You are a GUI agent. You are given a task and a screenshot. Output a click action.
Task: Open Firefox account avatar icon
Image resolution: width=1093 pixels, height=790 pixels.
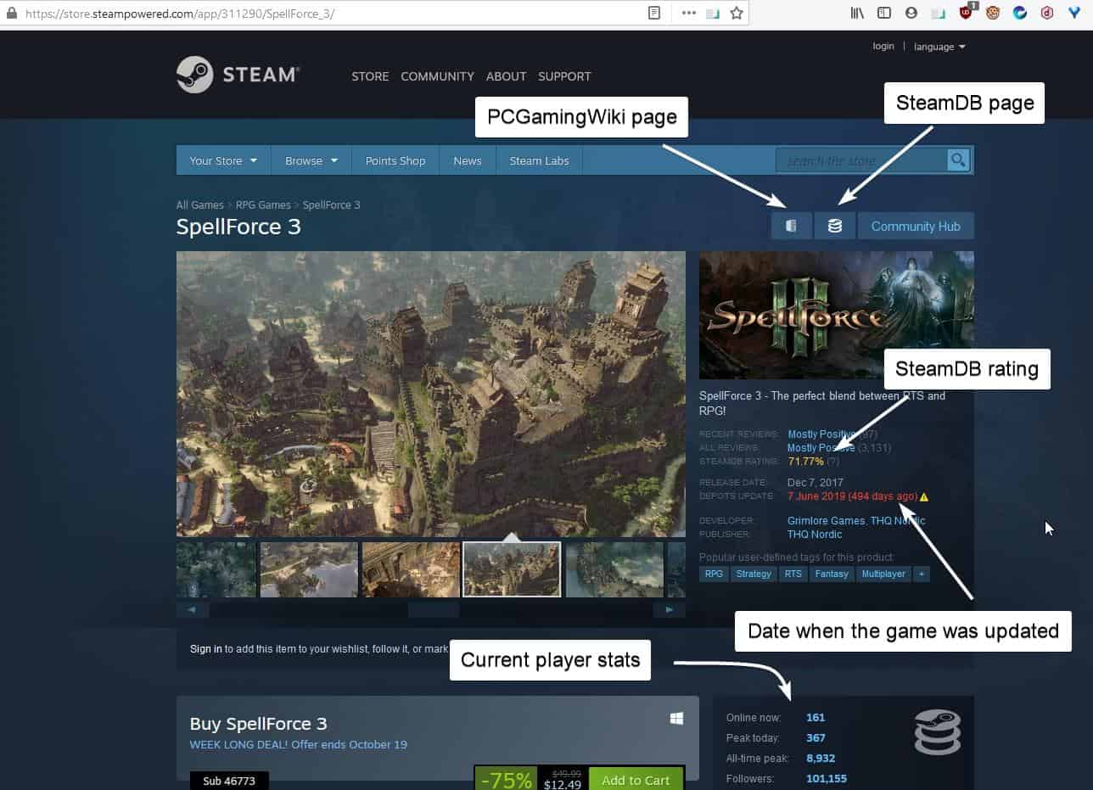pyautogui.click(x=911, y=13)
